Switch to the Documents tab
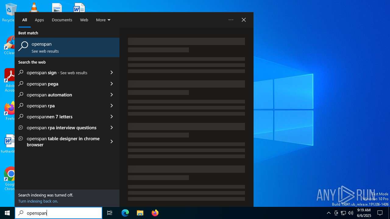390x219 pixels. (62, 20)
